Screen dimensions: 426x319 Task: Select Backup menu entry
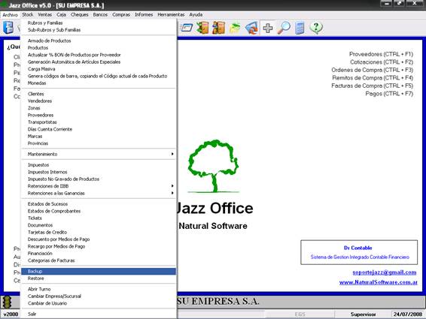point(99,271)
